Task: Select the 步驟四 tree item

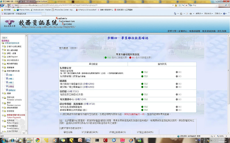Action: [11, 86]
